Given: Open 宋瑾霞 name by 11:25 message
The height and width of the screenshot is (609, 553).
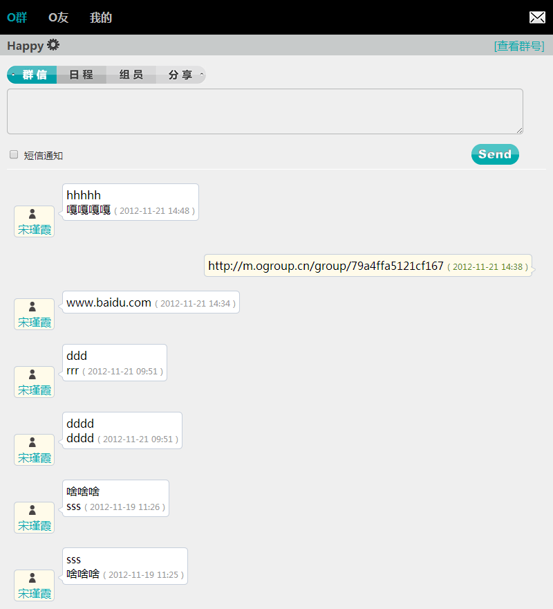Looking at the screenshot, I should coord(35,594).
